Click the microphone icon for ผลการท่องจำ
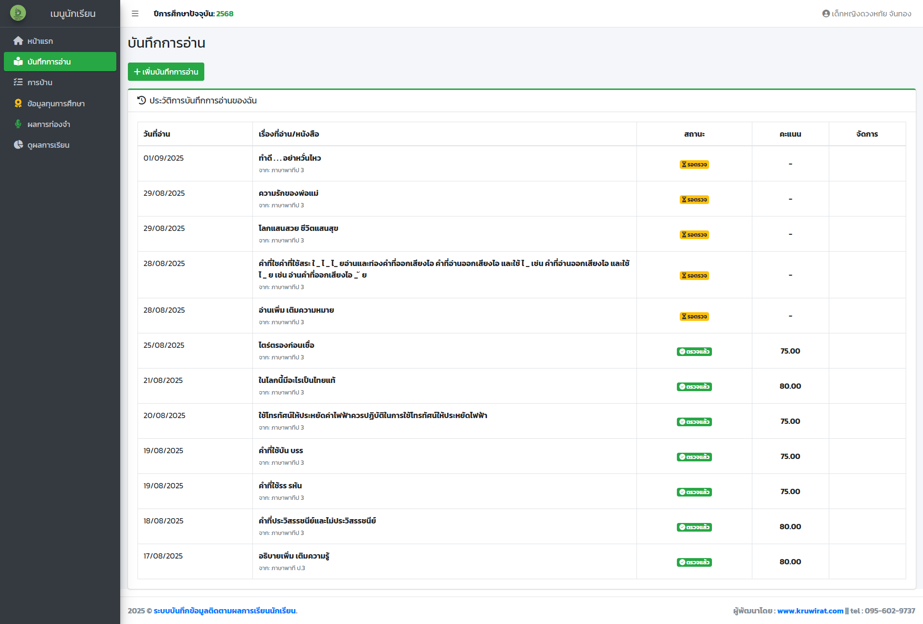Screen dimensions: 923x624 18,124
